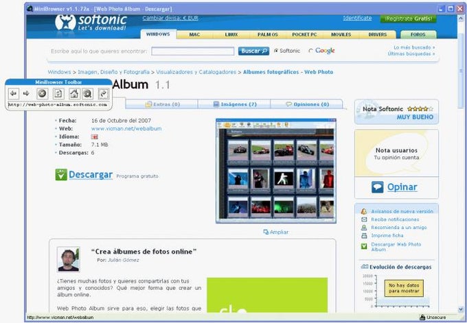Image resolution: width=467 pixels, height=323 pixels.
Task: Switch to the Extras (0) tab
Action: point(161,104)
